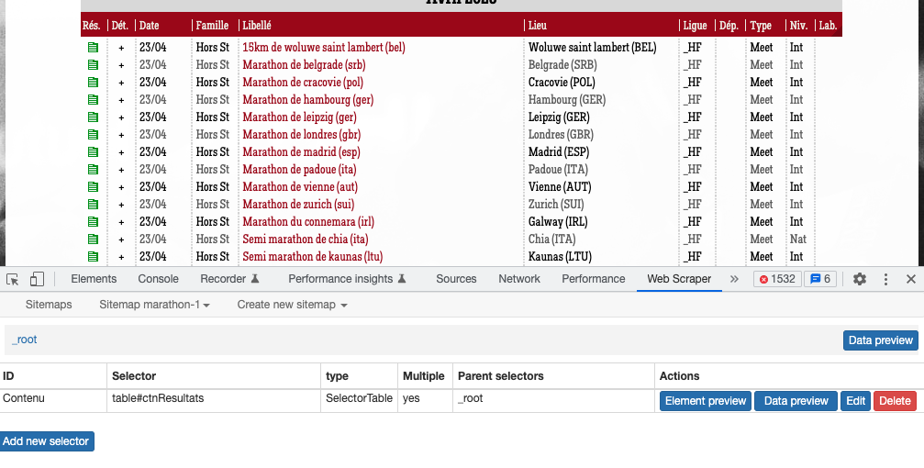
Task: Open the Create new sitemap dropdown
Action: click(x=292, y=305)
